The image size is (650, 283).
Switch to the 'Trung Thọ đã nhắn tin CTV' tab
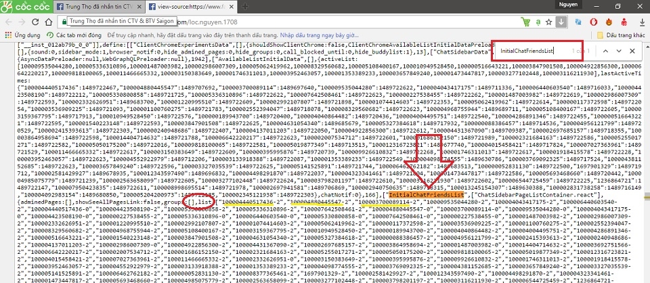pyautogui.click(x=100, y=7)
